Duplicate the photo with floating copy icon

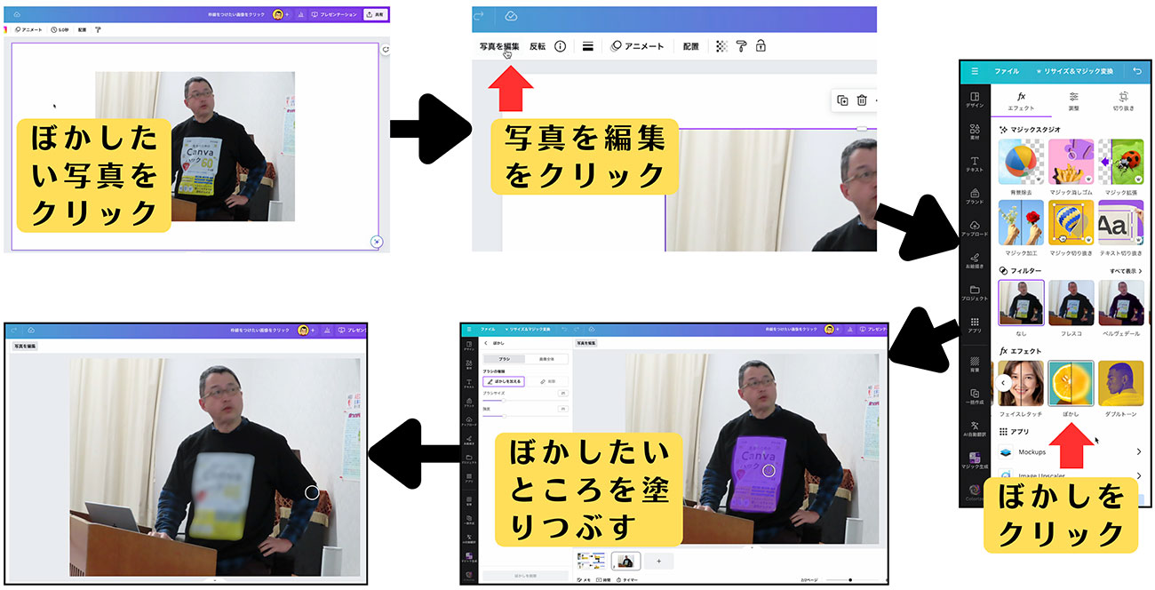(x=842, y=100)
